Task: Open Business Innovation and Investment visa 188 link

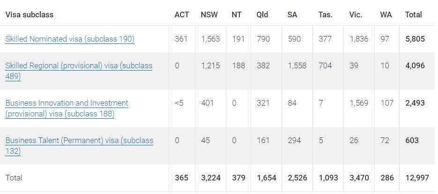Action: click(x=67, y=108)
